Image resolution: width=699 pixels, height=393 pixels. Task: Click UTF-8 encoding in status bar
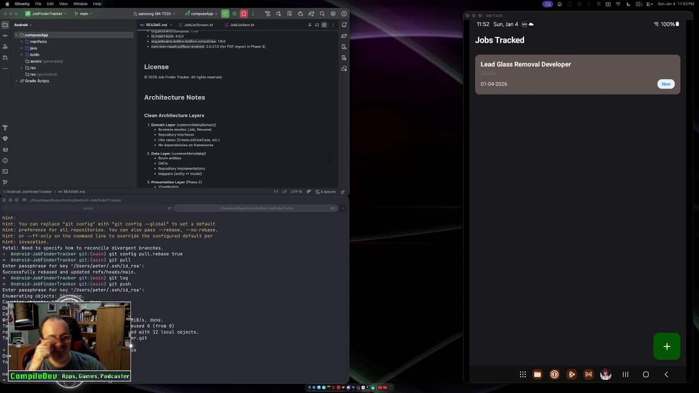point(296,192)
